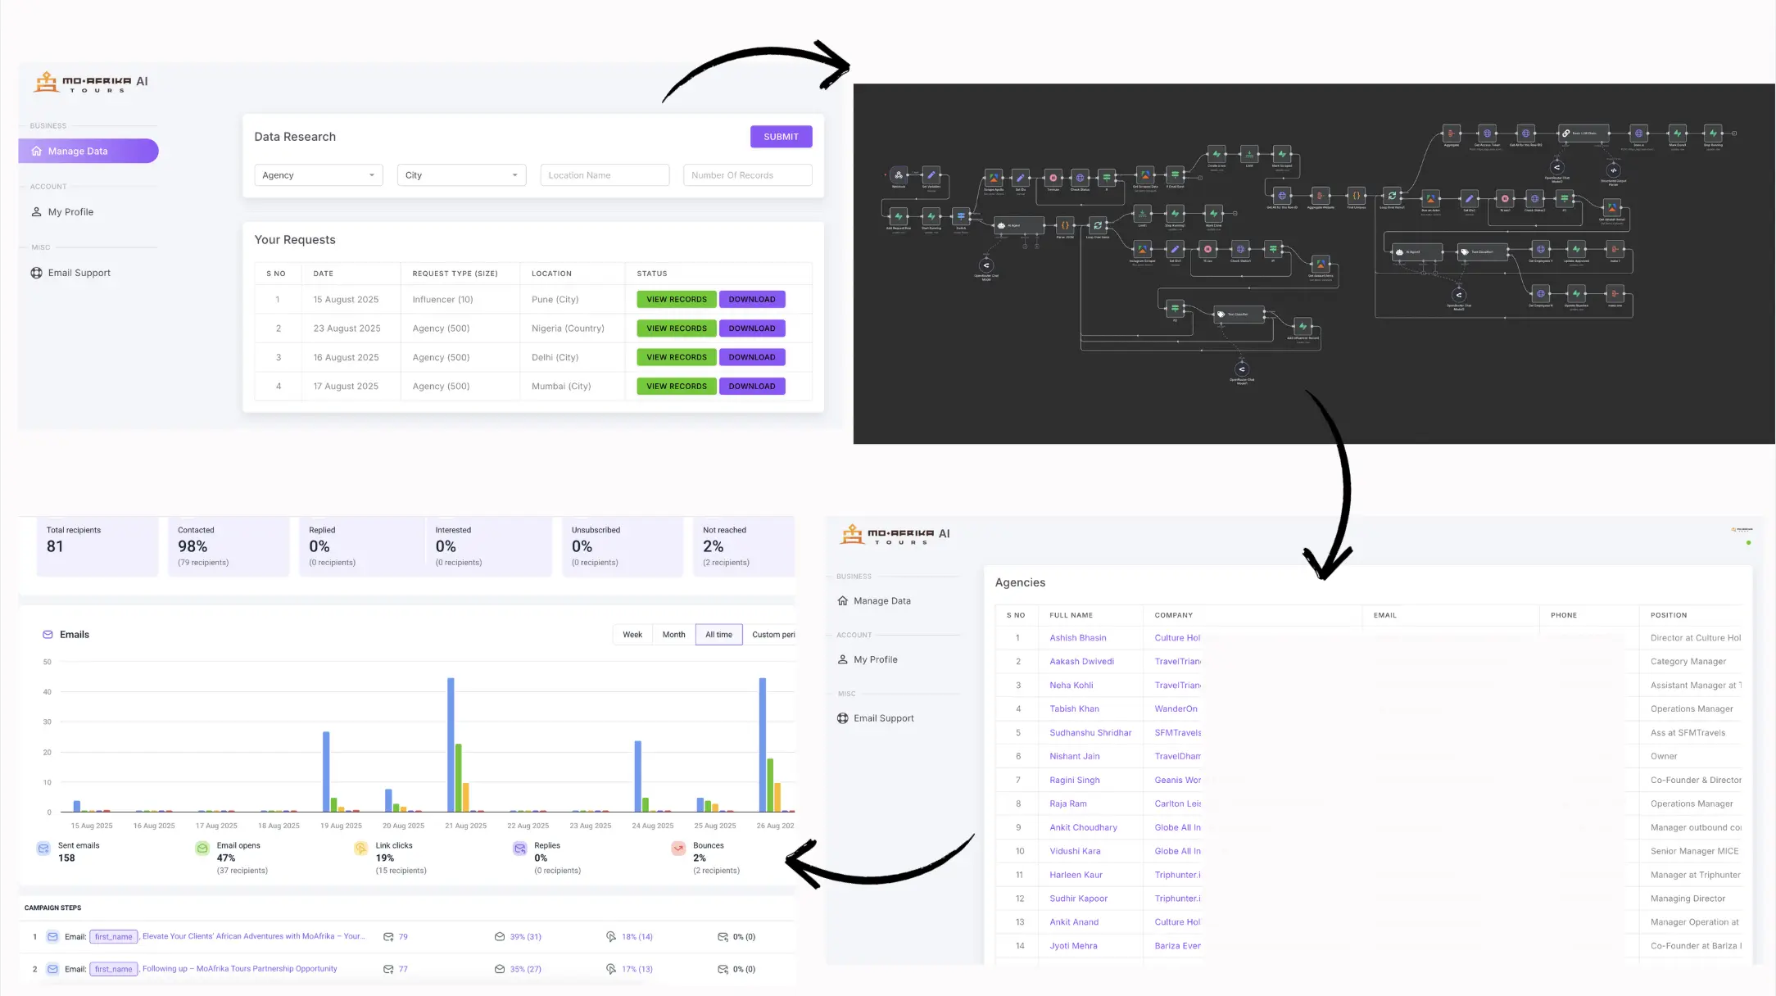The height and width of the screenshot is (996, 1776).
Task: View records for Pune (City) request
Action: 677,299
